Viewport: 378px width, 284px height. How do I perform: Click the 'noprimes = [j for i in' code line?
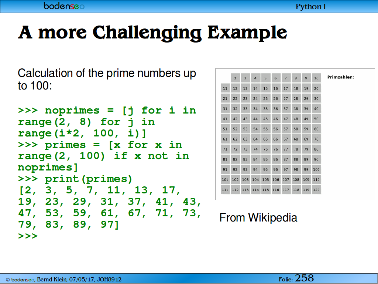pyautogui.click(x=107, y=111)
